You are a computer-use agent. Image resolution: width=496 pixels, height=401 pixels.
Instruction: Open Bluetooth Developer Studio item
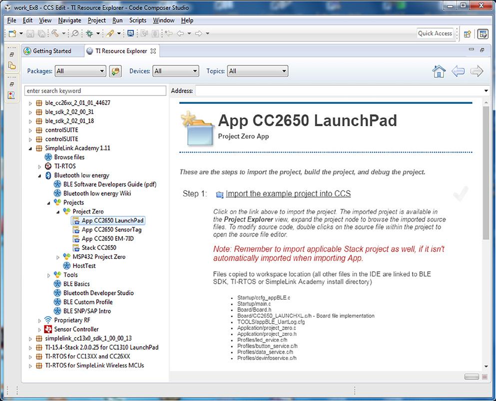pos(98,293)
